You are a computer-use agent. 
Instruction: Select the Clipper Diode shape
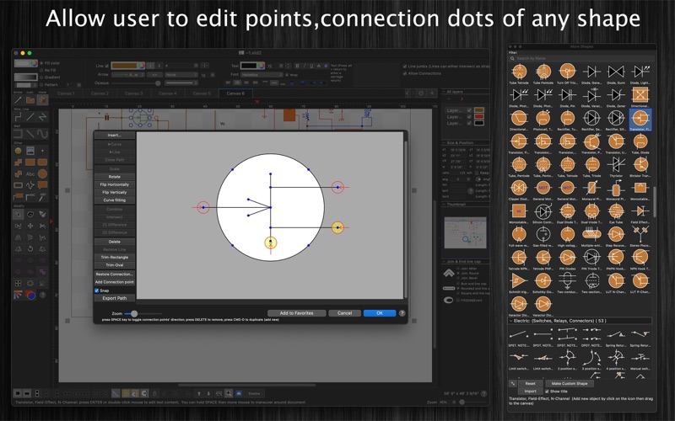click(x=519, y=188)
